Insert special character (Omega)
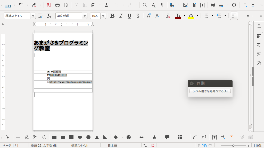The image size is (264, 148). click(x=234, y=5)
